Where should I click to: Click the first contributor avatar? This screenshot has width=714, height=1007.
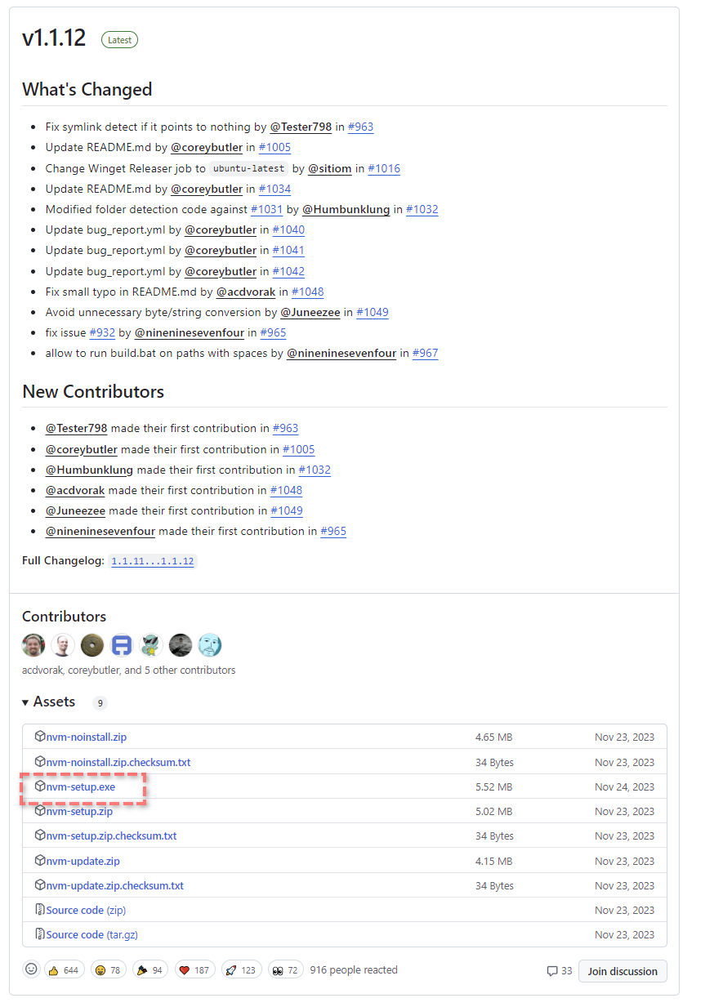[33, 645]
